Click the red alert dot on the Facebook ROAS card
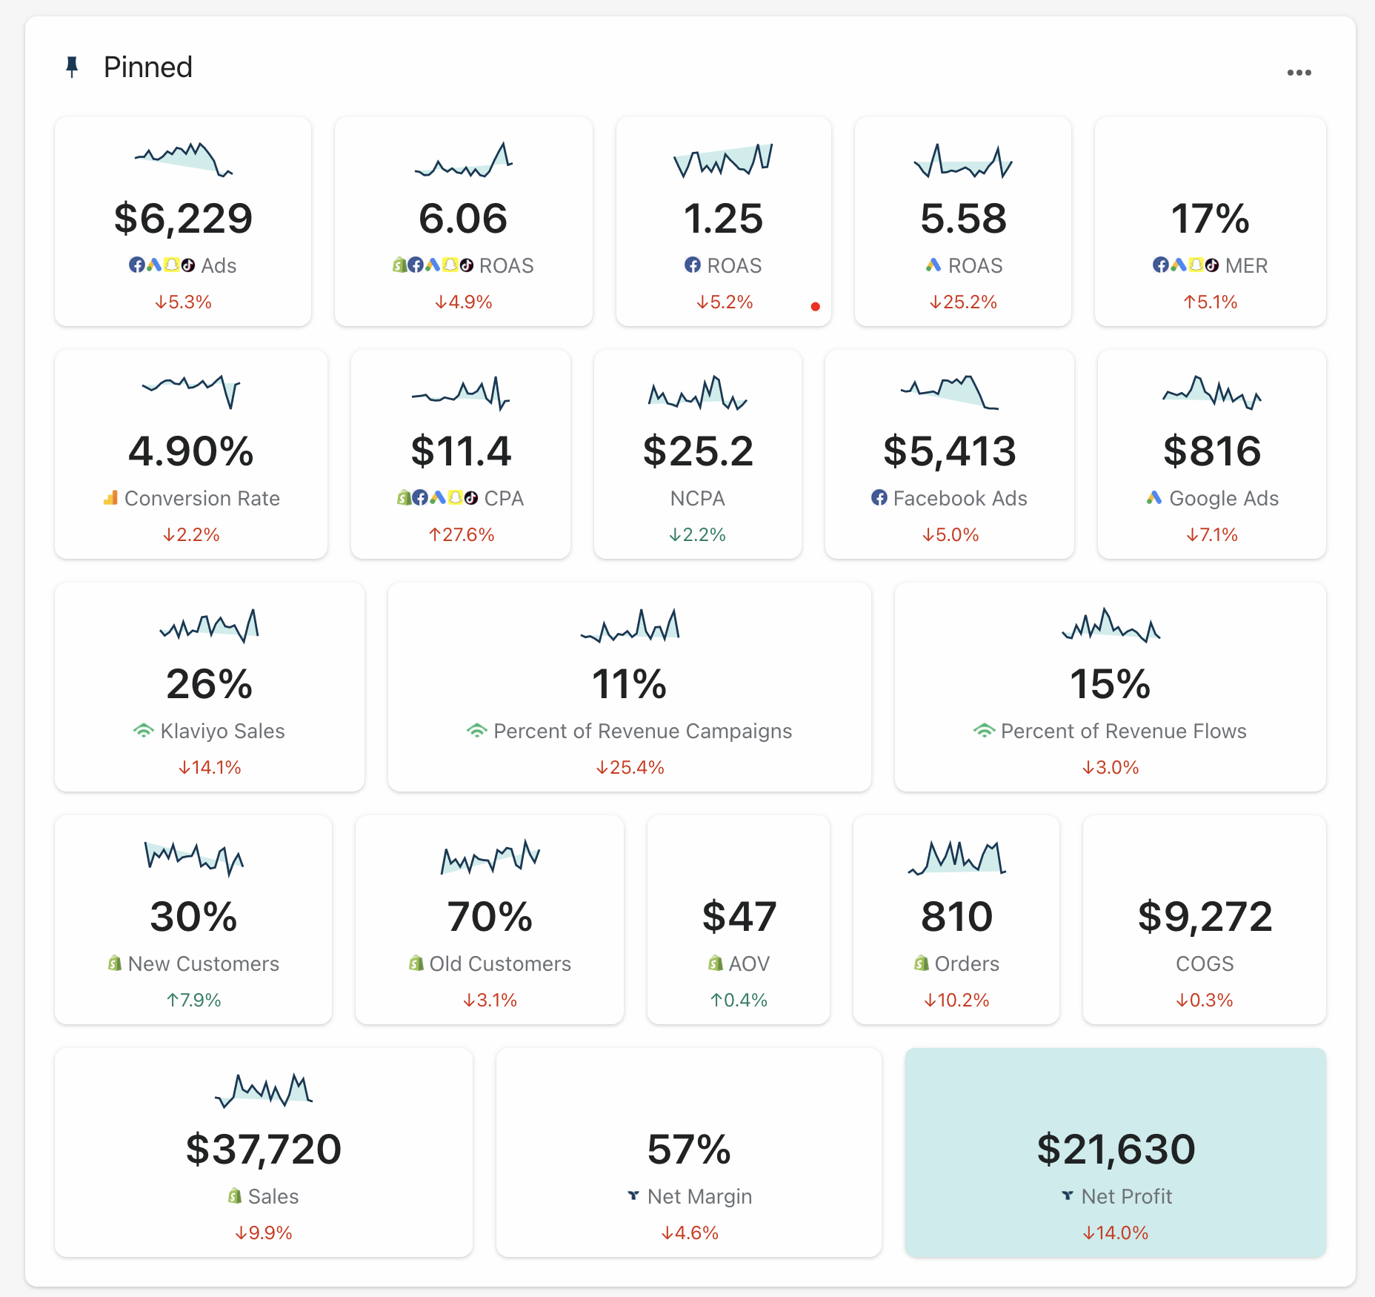 pos(816,305)
